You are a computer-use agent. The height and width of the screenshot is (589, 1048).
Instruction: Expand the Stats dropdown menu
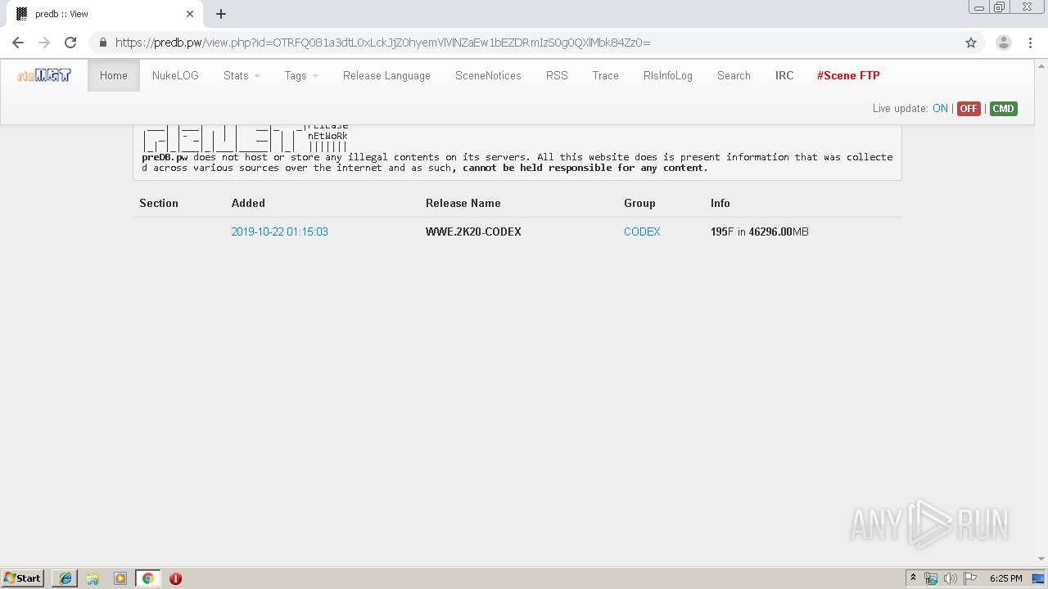point(242,75)
